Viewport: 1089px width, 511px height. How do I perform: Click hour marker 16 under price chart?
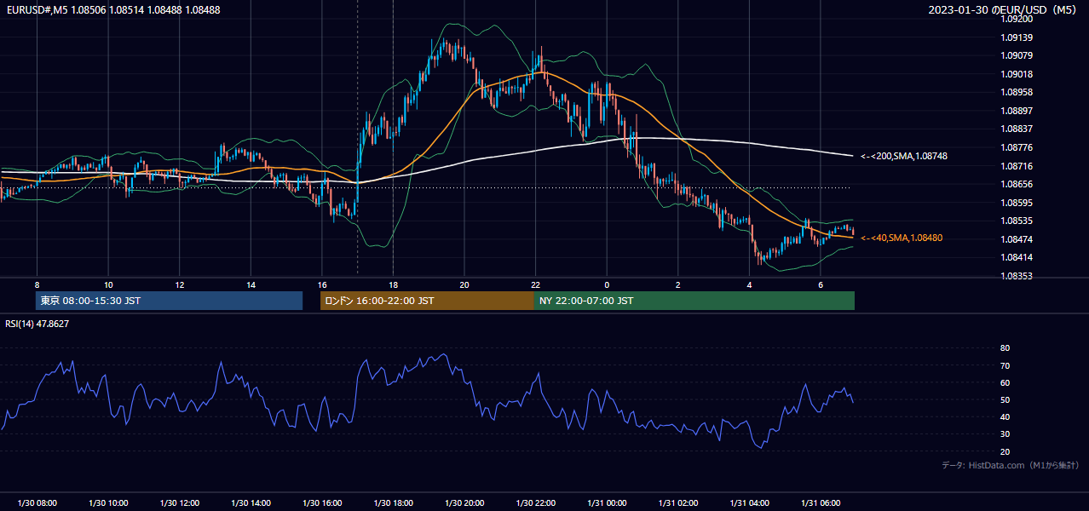tap(321, 284)
